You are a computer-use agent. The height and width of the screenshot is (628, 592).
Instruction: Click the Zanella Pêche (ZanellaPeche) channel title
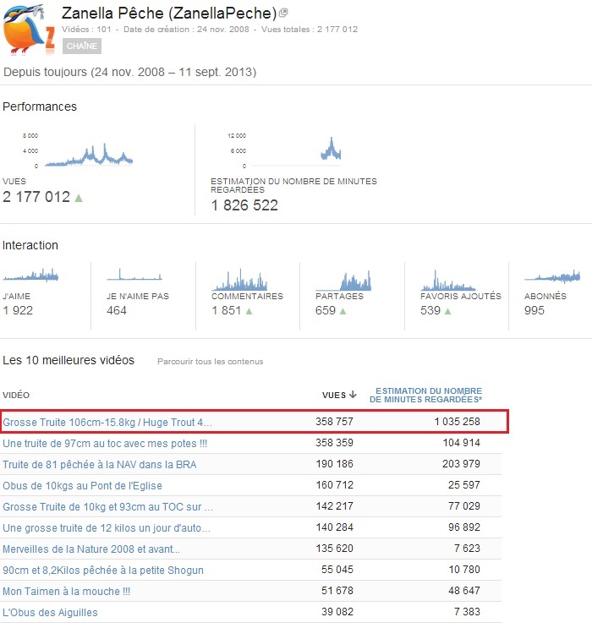click(169, 14)
